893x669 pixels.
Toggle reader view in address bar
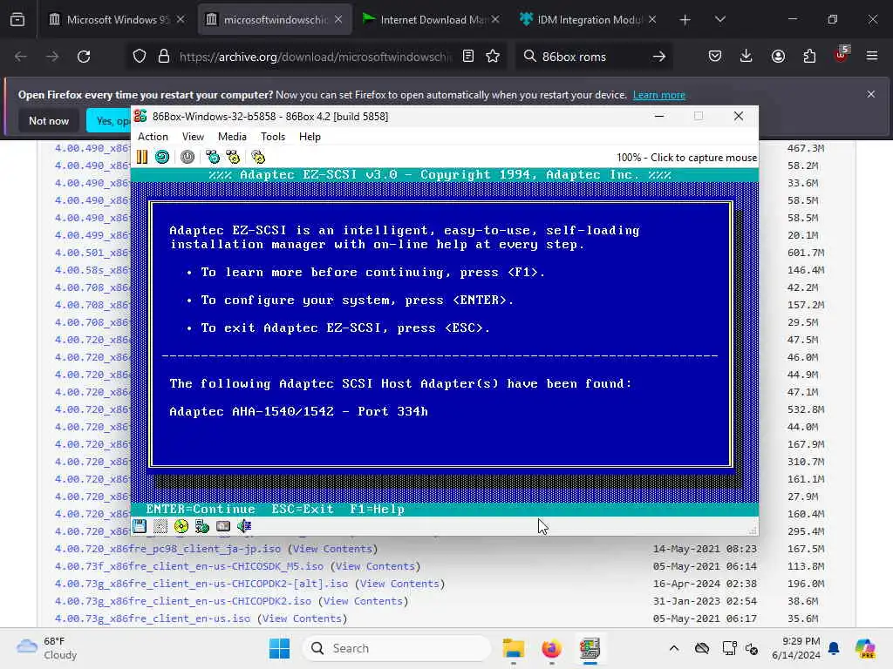pos(468,57)
